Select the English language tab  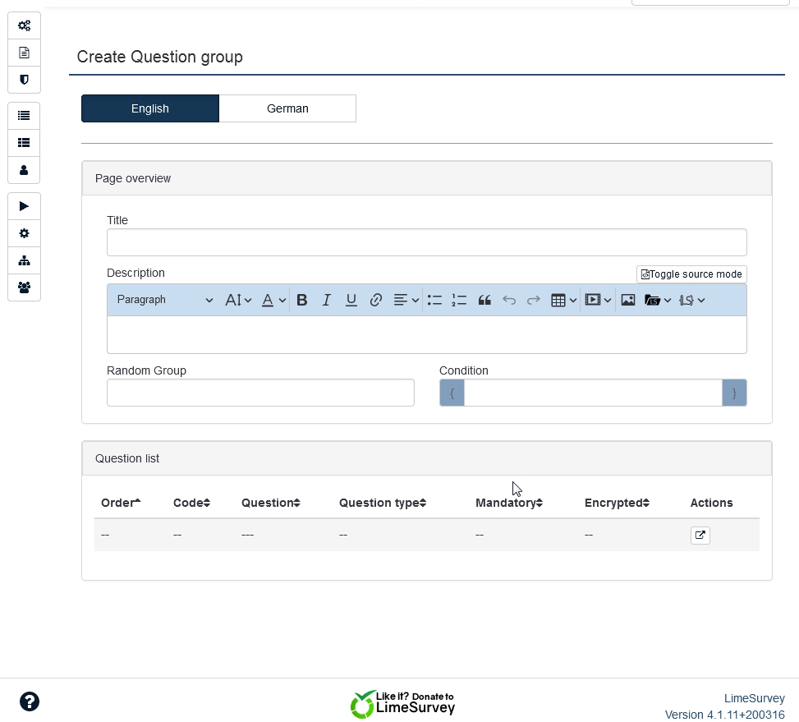point(150,108)
